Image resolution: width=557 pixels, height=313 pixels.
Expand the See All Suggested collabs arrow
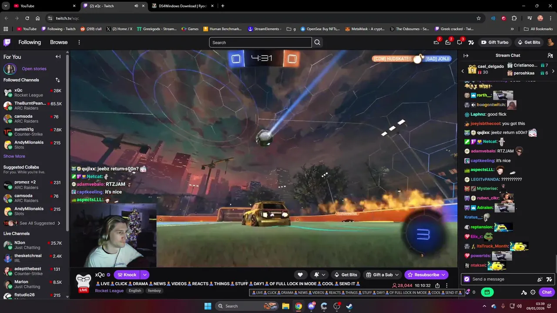[x=59, y=223]
